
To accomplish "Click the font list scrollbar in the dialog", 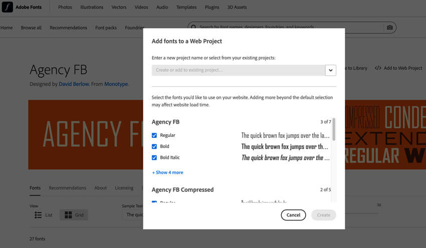I will click(x=334, y=129).
